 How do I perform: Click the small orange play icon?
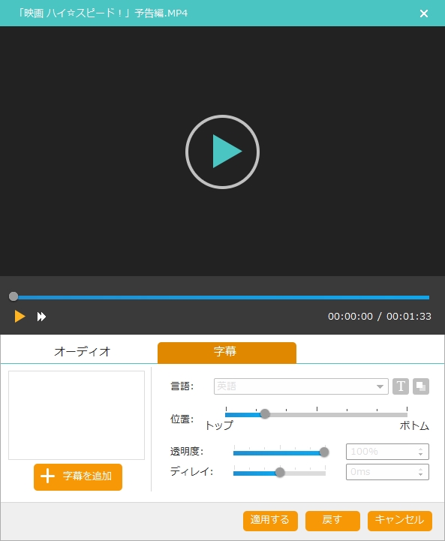(20, 317)
